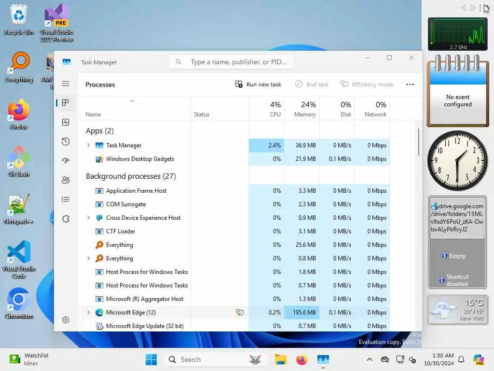Open Firefox from the taskbar

[302, 359]
